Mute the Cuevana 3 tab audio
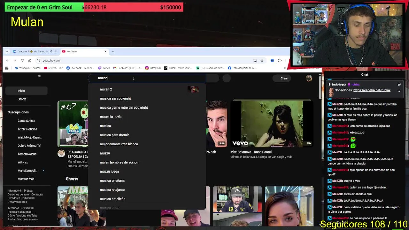This screenshot has height=230, width=409. 51,51
